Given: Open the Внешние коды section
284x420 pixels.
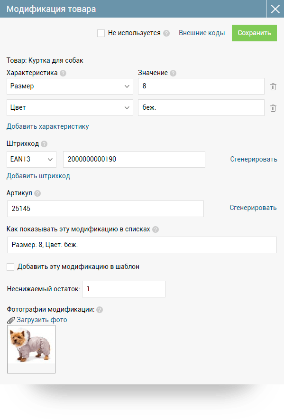Looking at the screenshot, I should (x=202, y=33).
